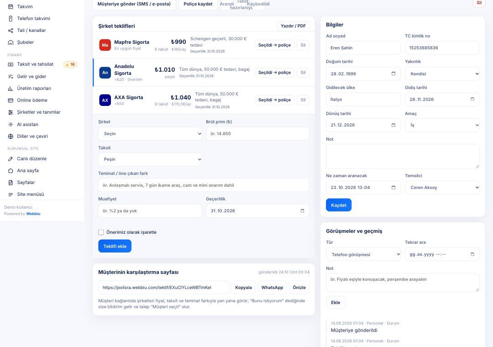
Task: Open the Taksit dropdown set to Peşin
Action: pos(150,159)
